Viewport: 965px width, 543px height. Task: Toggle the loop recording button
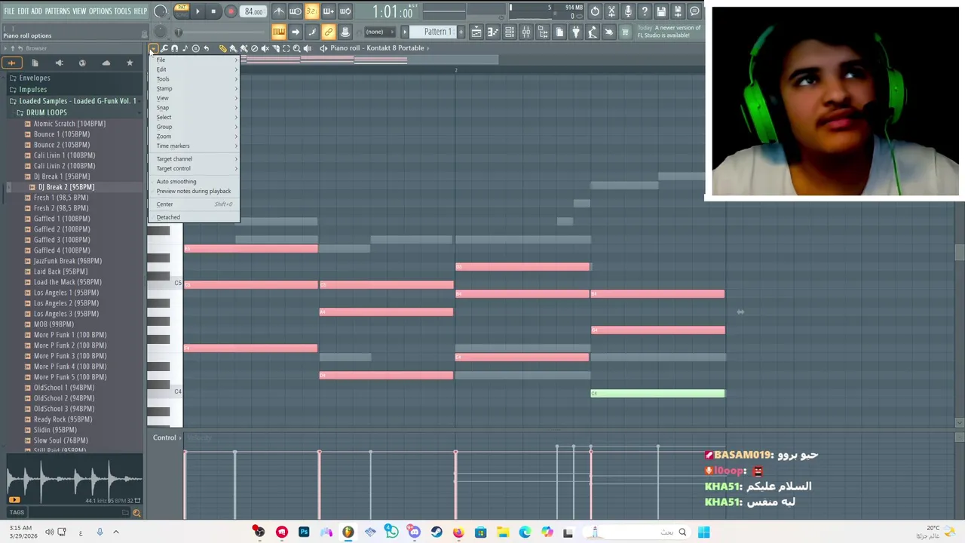coord(345,11)
